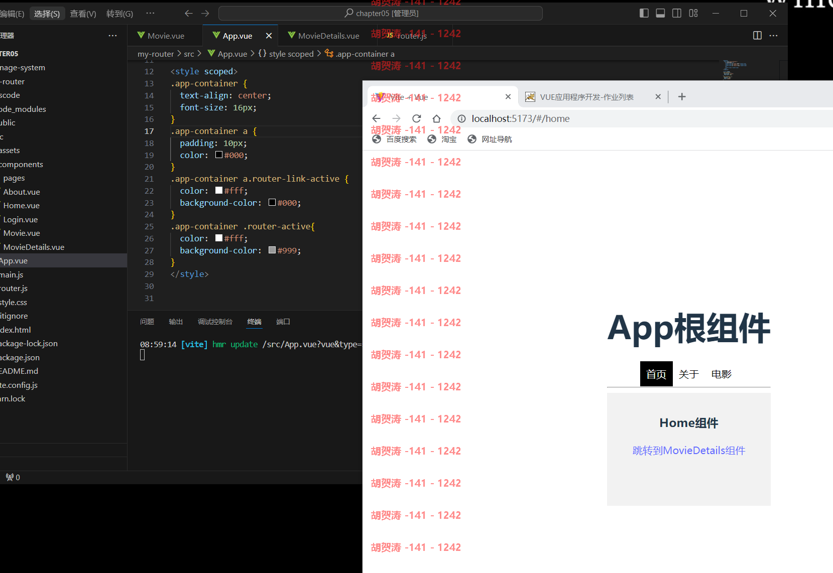
Task: Open the Customize Layout icon
Action: pyautogui.click(x=693, y=14)
